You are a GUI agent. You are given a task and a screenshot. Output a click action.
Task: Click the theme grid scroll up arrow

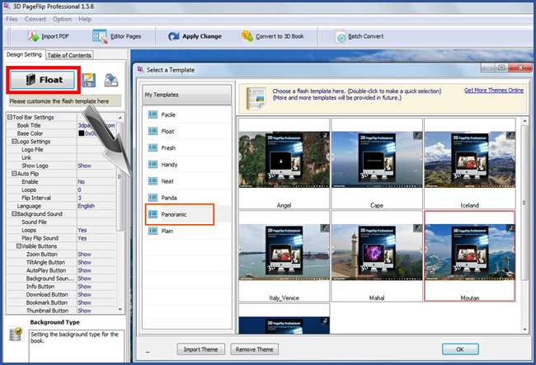point(524,121)
